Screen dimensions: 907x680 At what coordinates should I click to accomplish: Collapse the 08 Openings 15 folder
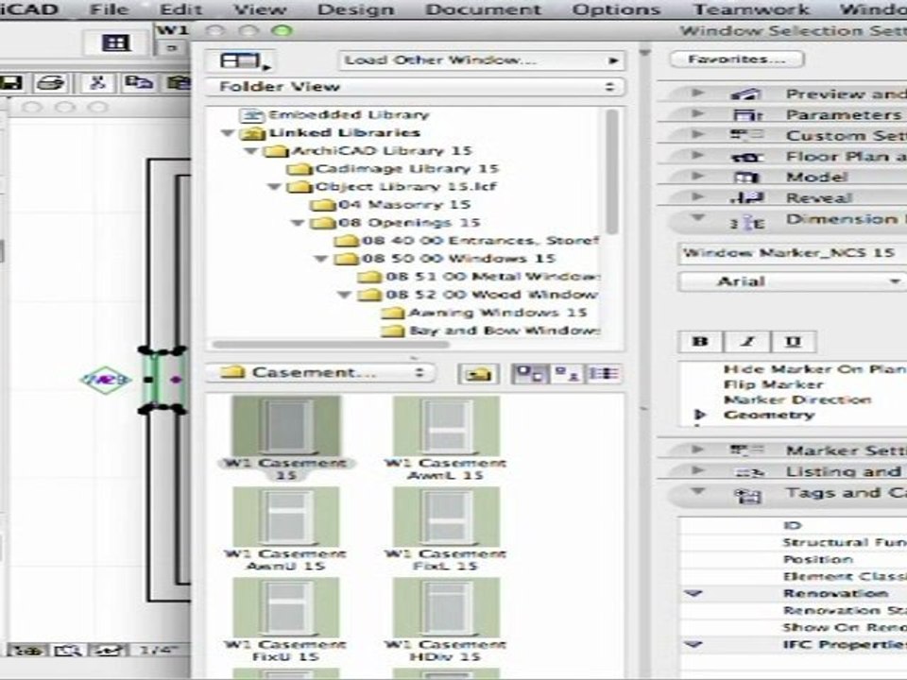pyautogui.click(x=299, y=223)
